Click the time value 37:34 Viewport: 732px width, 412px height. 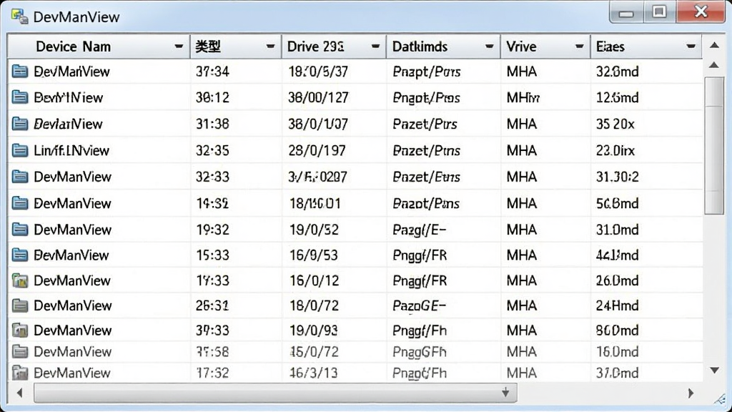click(x=212, y=72)
